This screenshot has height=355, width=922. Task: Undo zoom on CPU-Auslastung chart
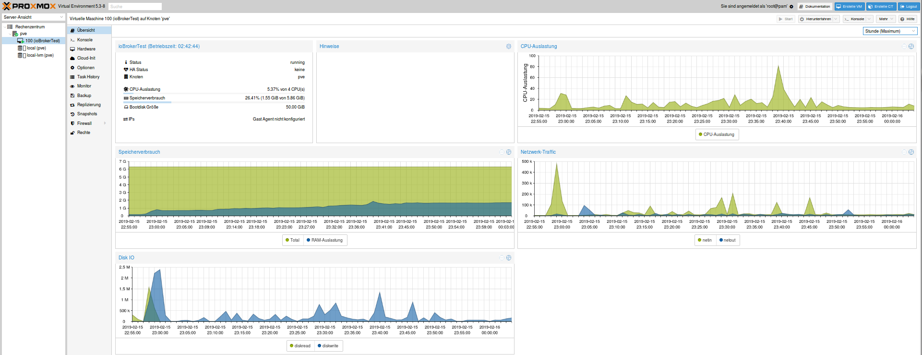904,47
